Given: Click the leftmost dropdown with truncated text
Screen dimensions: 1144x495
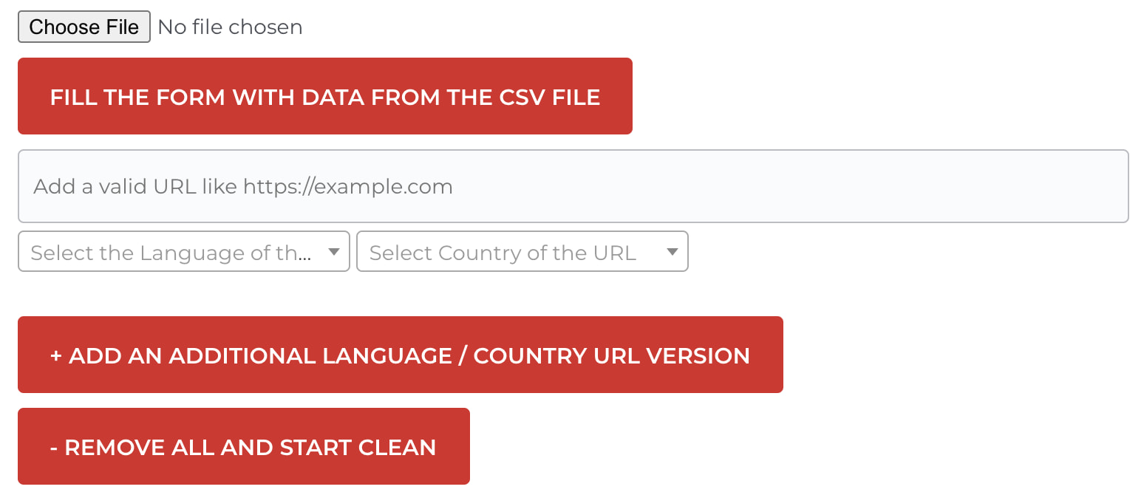Looking at the screenshot, I should [183, 252].
